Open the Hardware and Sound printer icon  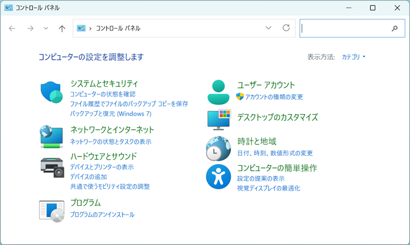coord(52,168)
